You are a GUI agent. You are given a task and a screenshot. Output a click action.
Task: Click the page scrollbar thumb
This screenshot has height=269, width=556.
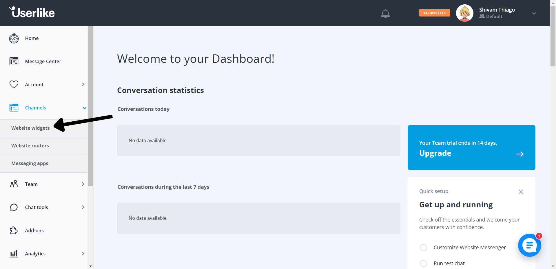[x=553, y=36]
